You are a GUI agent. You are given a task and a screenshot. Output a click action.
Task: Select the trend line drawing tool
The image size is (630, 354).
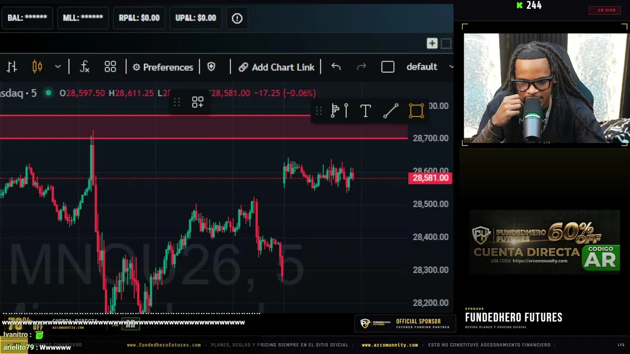click(391, 111)
